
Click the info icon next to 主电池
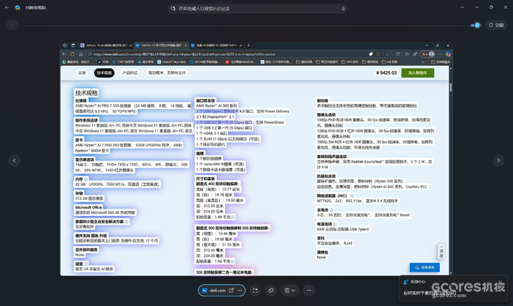pos(331,210)
